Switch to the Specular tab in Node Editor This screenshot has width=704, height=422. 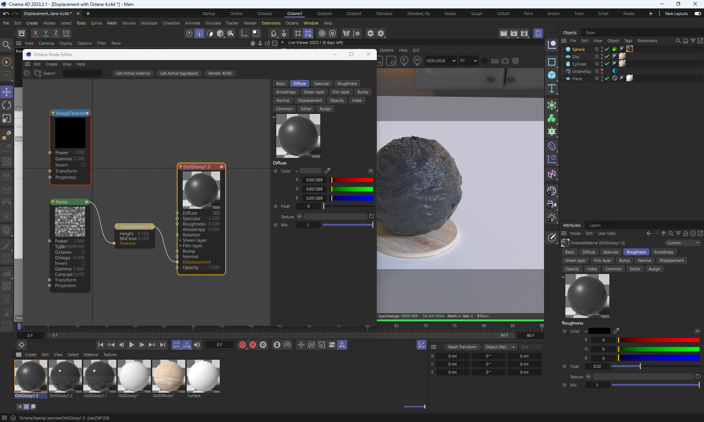321,84
